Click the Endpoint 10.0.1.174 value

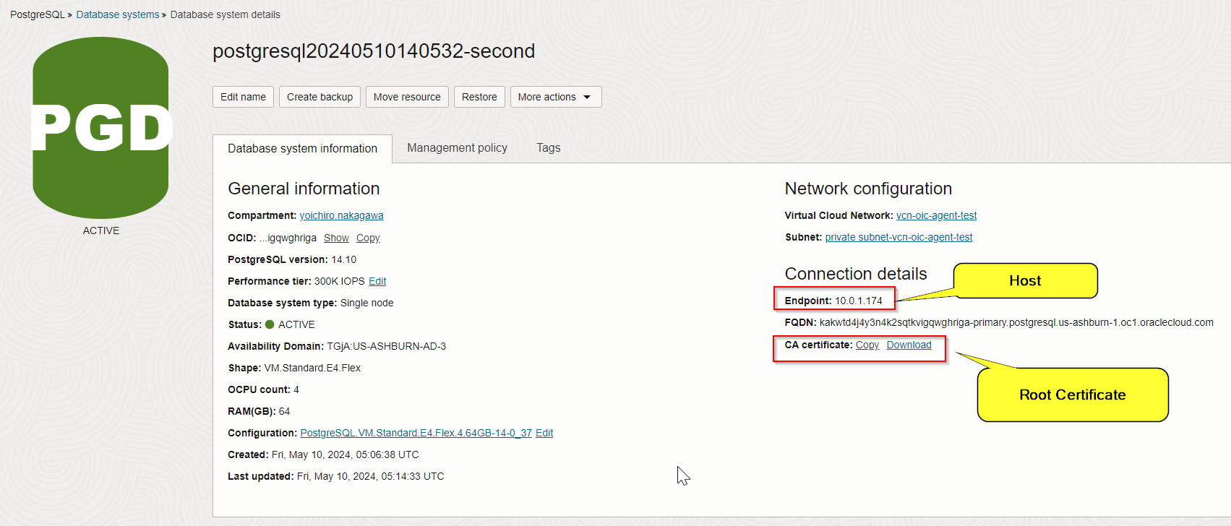pos(859,301)
